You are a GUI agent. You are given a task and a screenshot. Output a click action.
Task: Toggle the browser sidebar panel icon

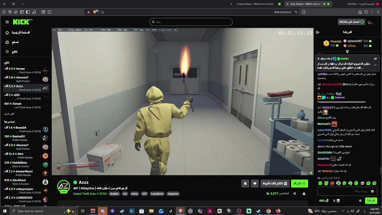click(x=28, y=12)
